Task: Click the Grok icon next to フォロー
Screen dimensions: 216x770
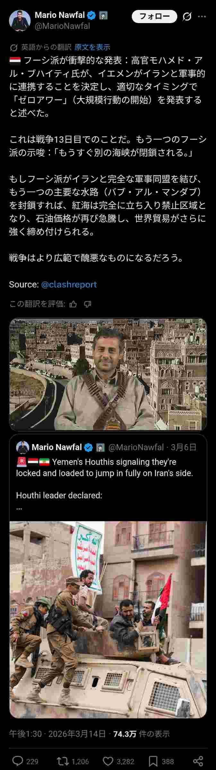Action: coord(187,16)
